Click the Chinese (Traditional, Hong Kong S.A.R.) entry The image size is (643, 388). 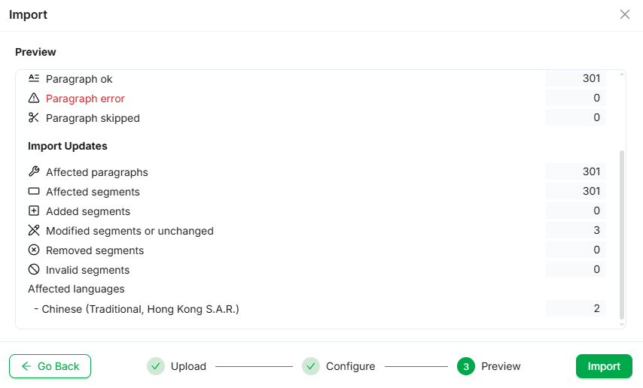(x=140, y=309)
